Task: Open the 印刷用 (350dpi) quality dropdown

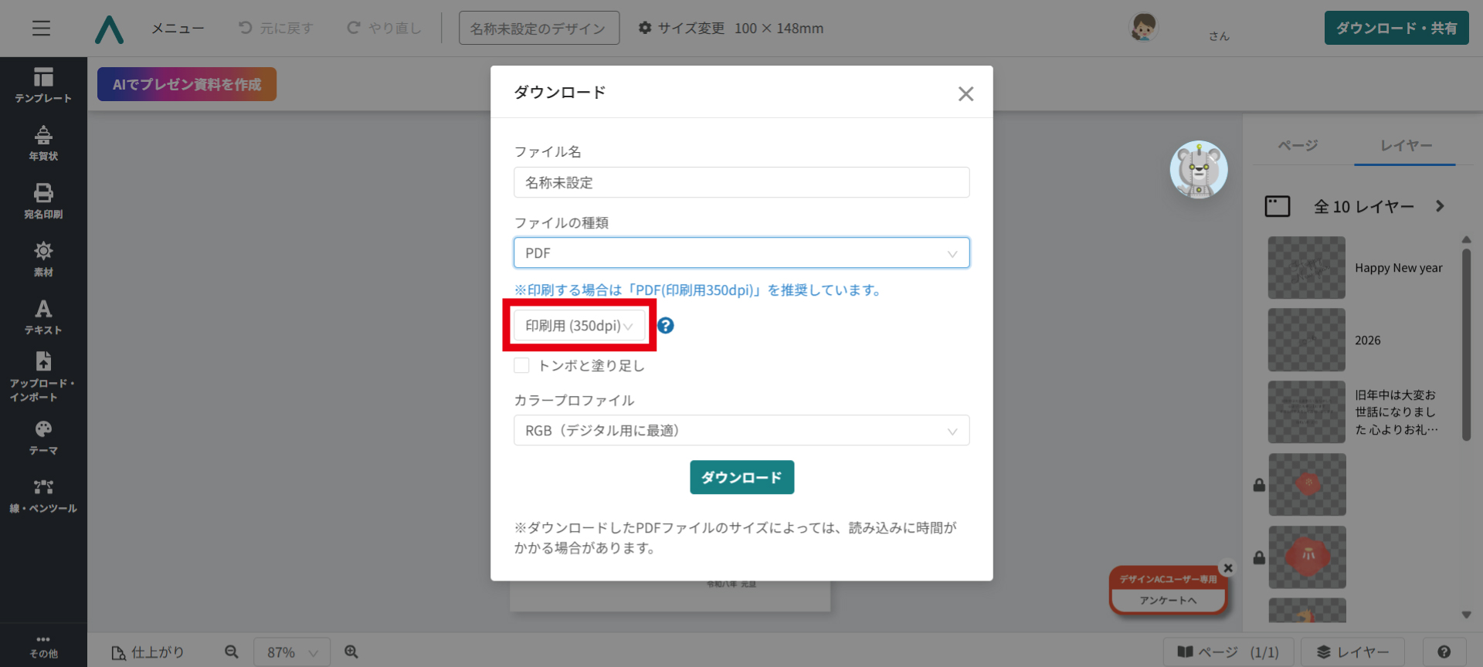Action: (579, 326)
